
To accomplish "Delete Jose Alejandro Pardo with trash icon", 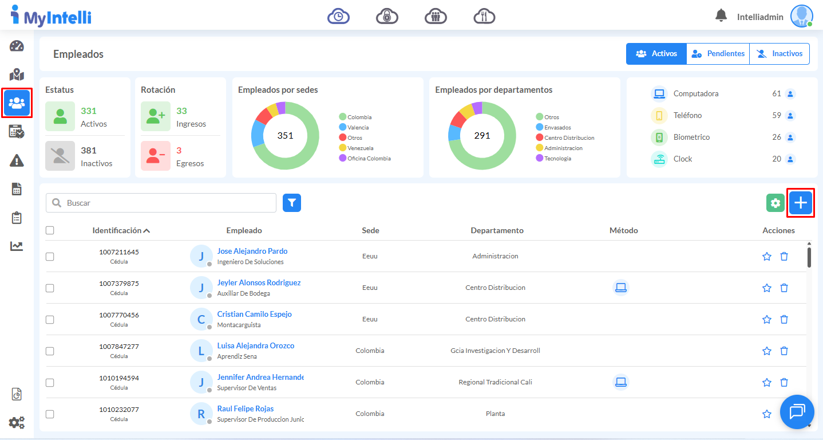I will pyautogui.click(x=784, y=256).
